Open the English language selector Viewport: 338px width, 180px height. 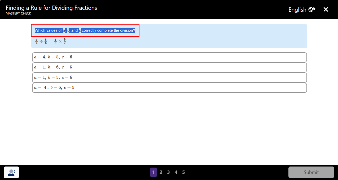tap(297, 10)
